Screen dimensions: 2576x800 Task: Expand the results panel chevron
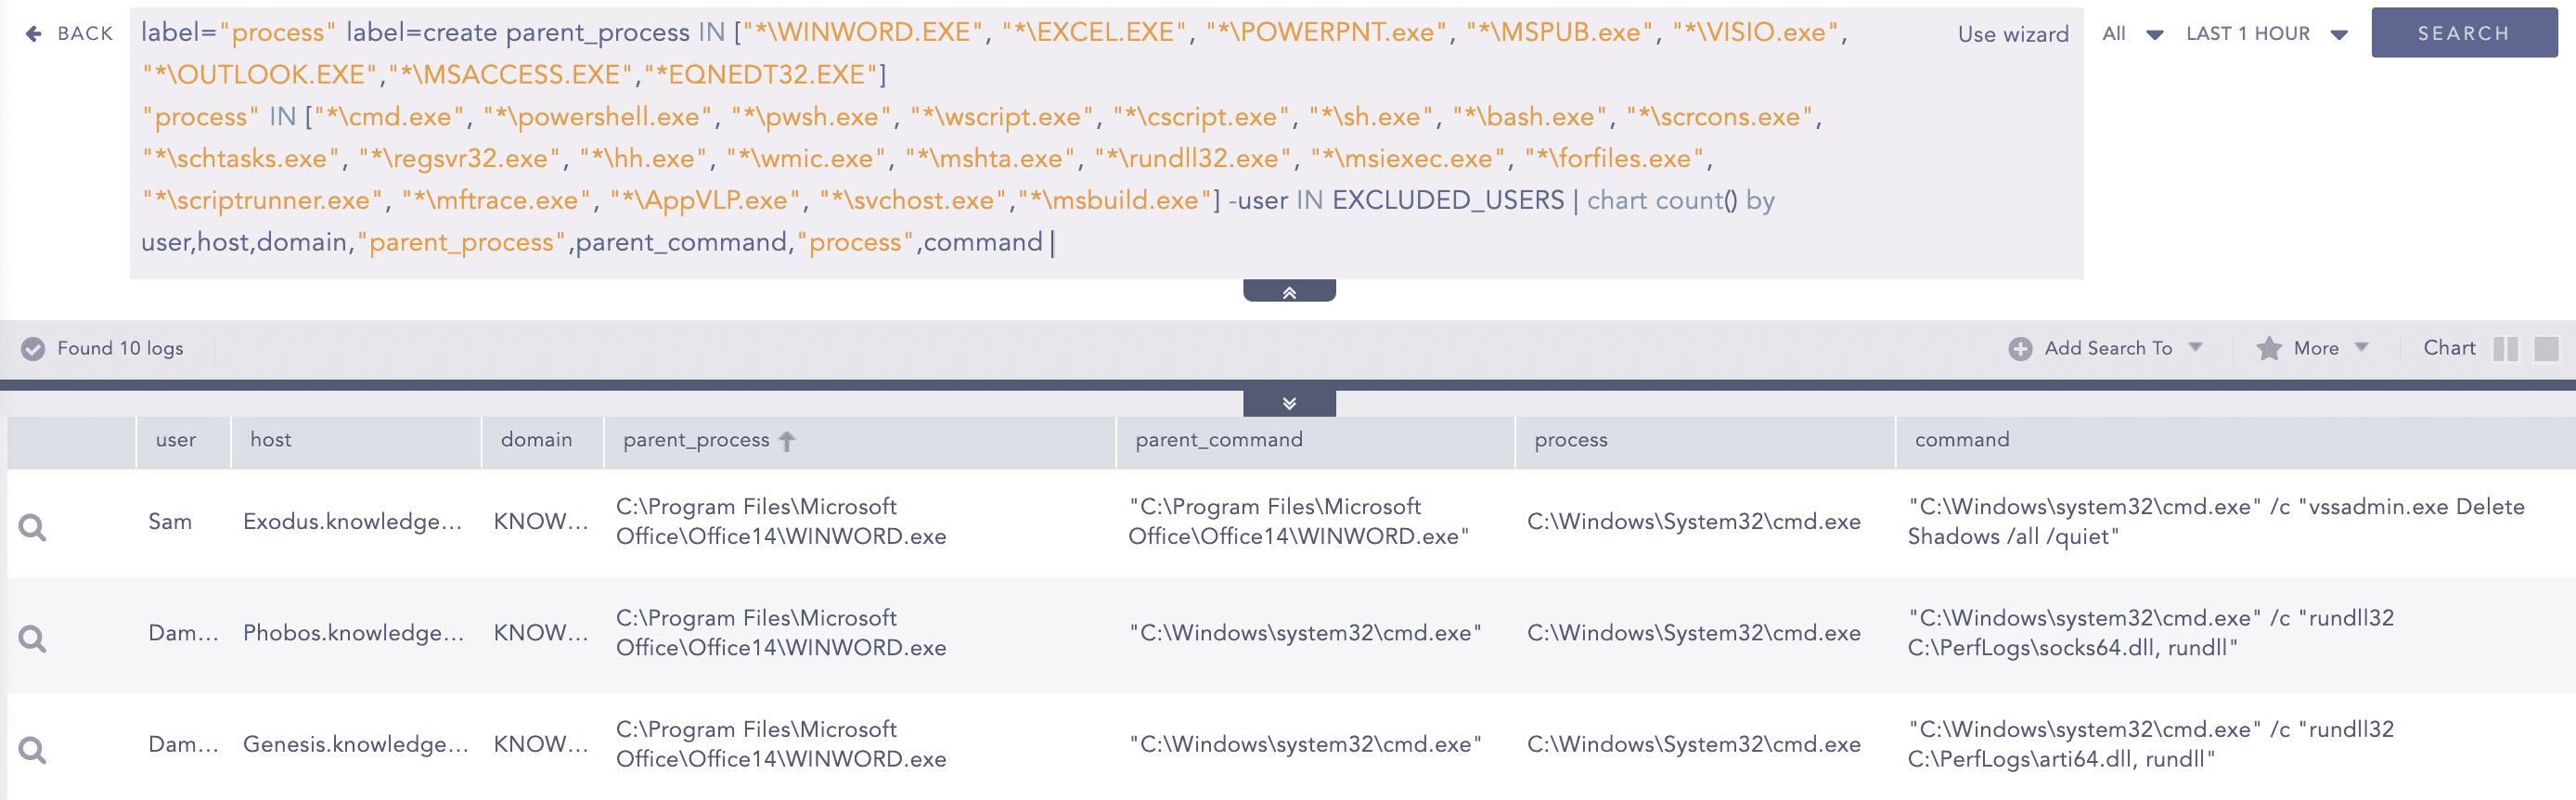(1288, 403)
